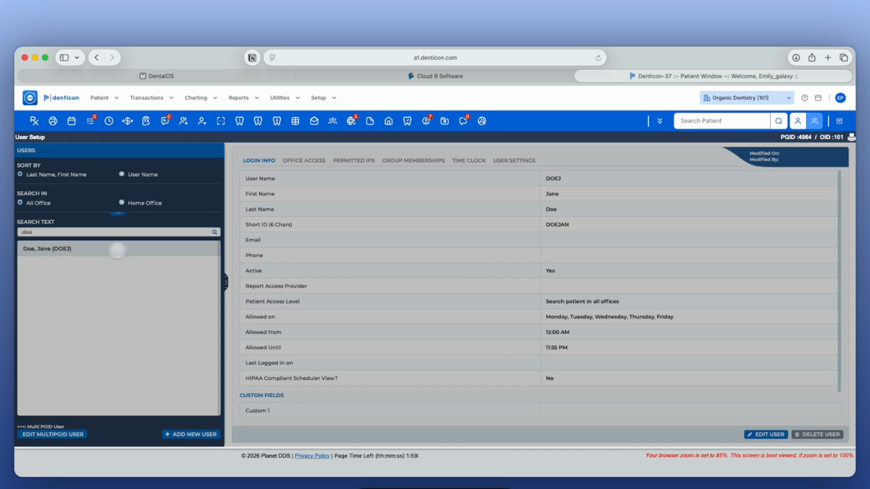Click the magnifier button beside Search Patient
Viewport: 870px width, 489px height.
(779, 121)
